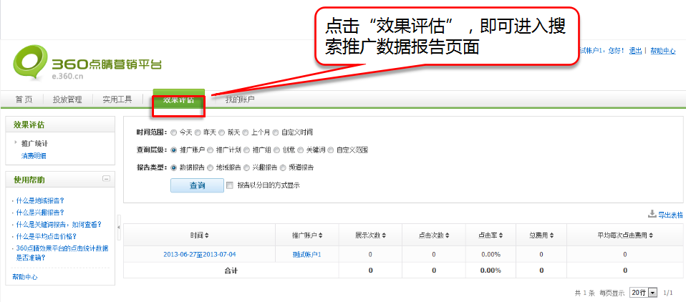
Task: Collapse the left sidebar with the arrow handle
Action: coord(119,218)
